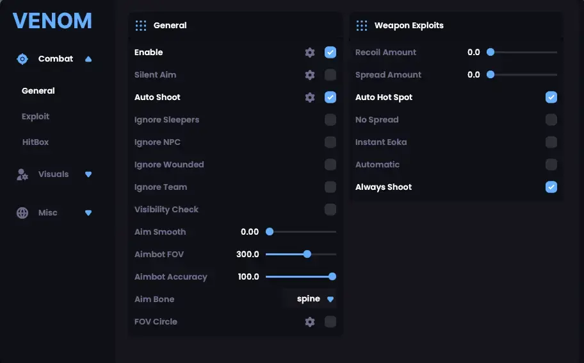Click the Misc globe icon
Image resolution: width=584 pixels, height=363 pixels.
[x=22, y=213]
